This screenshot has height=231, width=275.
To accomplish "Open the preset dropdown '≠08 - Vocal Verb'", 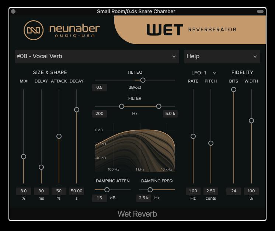I will click(x=97, y=56).
